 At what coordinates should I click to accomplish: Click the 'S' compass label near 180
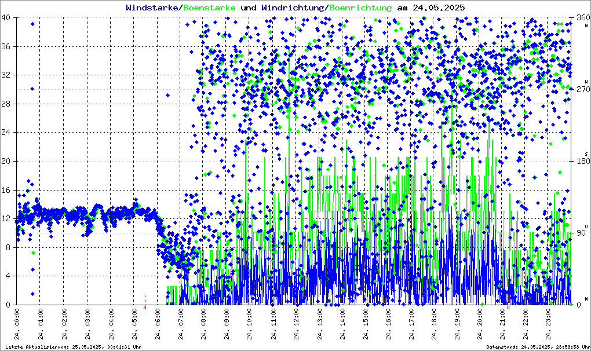[x=586, y=154]
